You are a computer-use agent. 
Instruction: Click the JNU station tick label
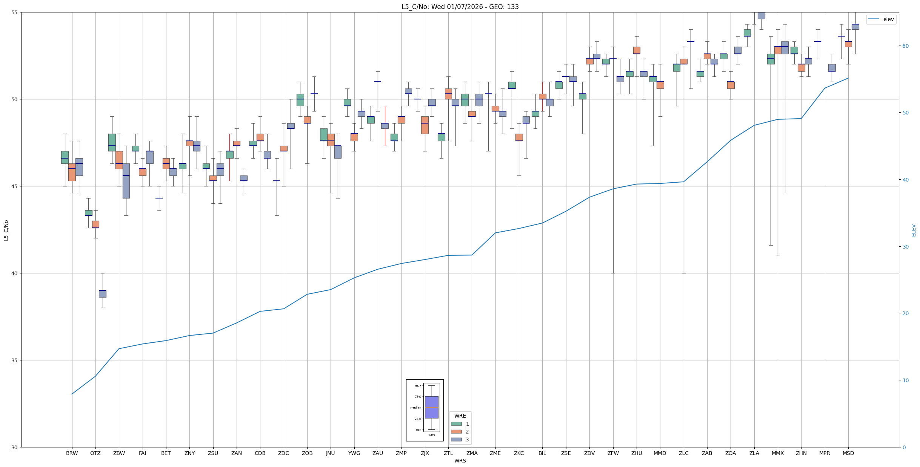[331, 453]
